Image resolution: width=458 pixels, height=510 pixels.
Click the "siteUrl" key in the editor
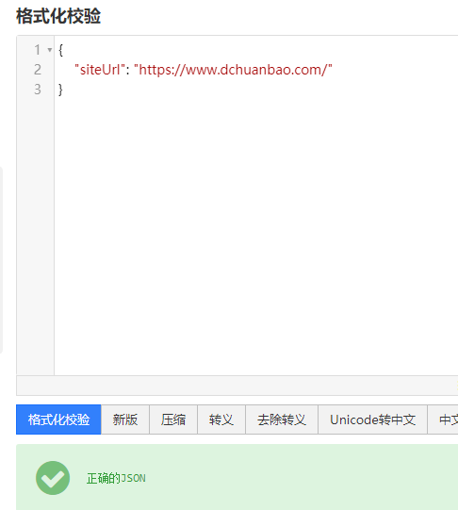pos(100,70)
